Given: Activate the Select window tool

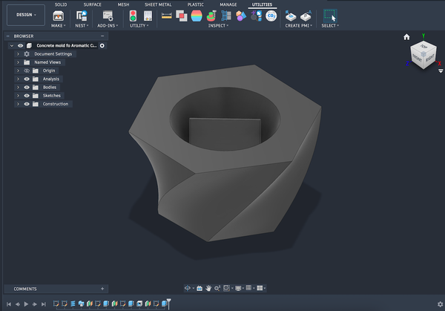Looking at the screenshot, I should pos(330,16).
